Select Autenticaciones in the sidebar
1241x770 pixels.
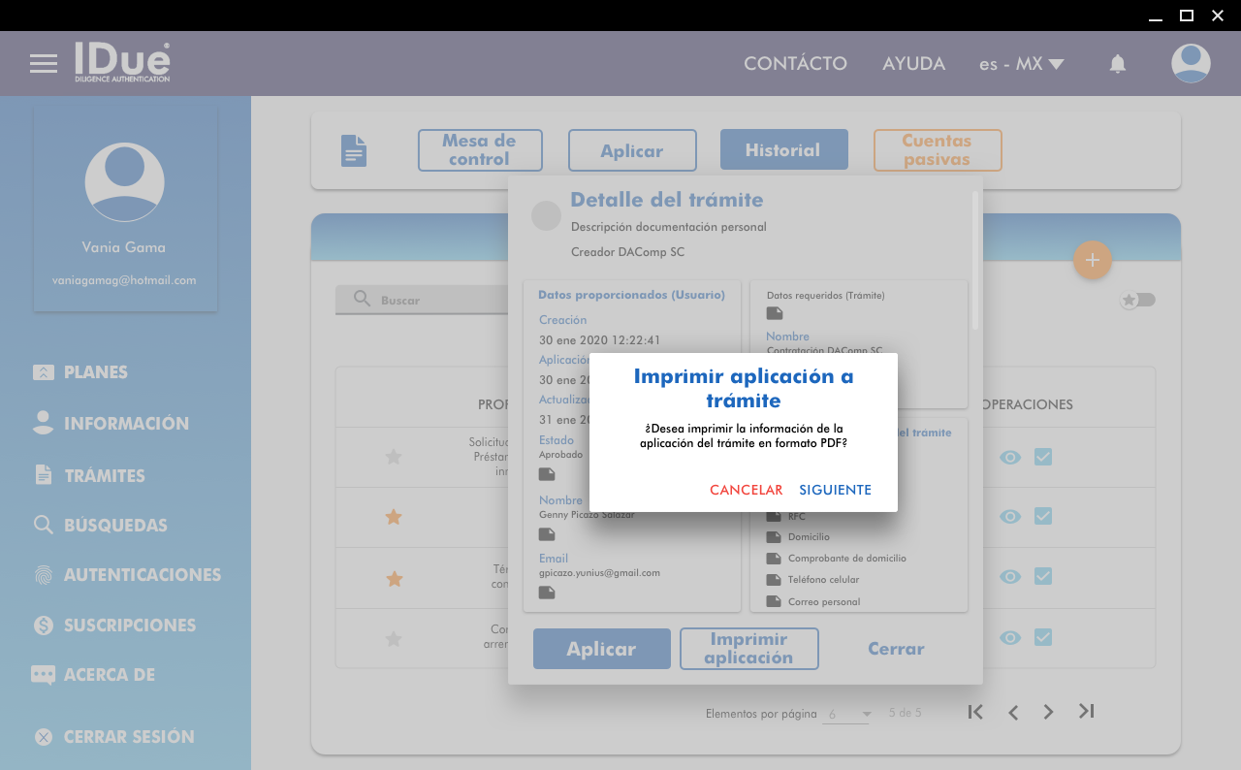142,575
